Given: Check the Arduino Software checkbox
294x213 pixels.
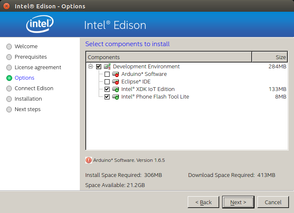Looking at the screenshot, I should click(x=107, y=74).
